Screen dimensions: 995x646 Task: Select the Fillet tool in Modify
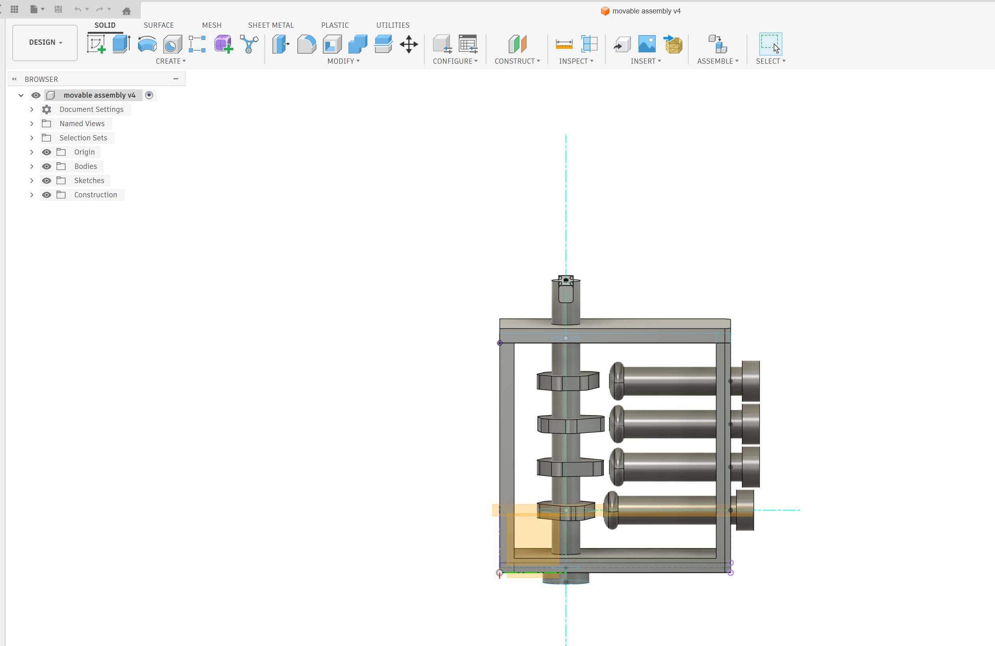click(306, 45)
